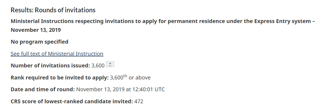The height and width of the screenshot is (107, 335).
Task: Select the "Number of invitations issued:" label
Action: (50, 66)
